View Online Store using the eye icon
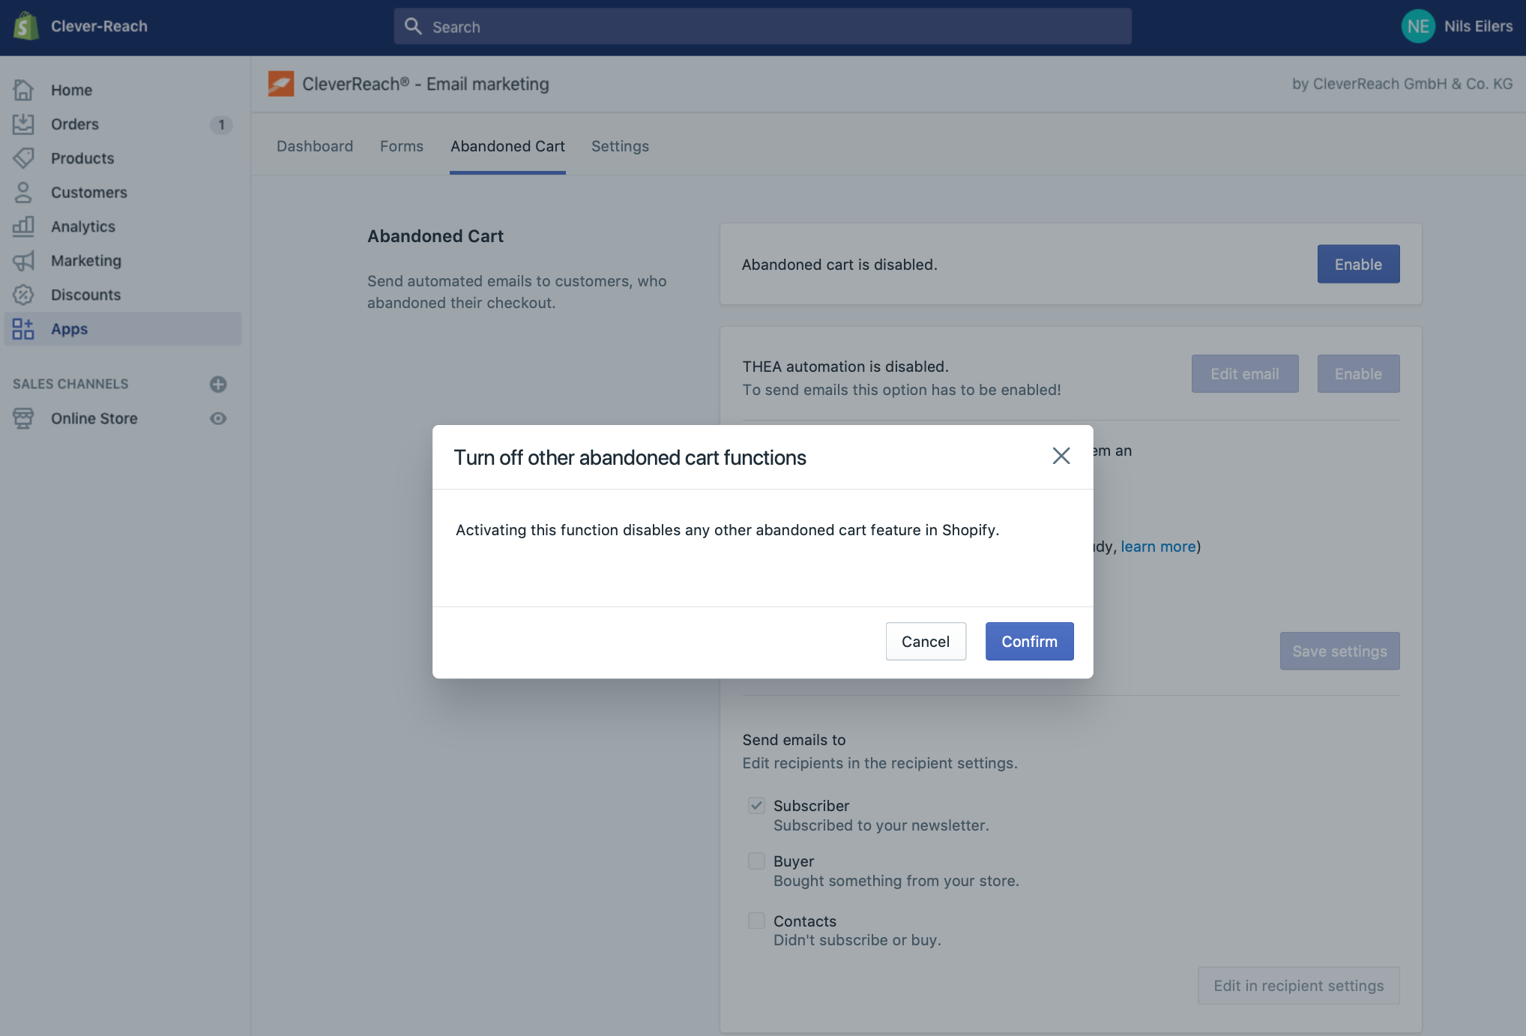This screenshot has height=1036, width=1526. coord(218,418)
